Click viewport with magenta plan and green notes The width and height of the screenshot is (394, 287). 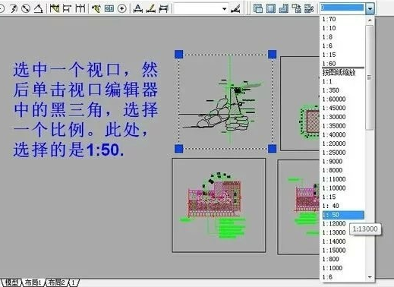(x=219, y=205)
